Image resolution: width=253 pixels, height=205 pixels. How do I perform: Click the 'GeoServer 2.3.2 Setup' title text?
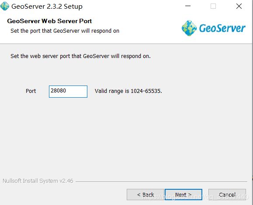pos(47,7)
